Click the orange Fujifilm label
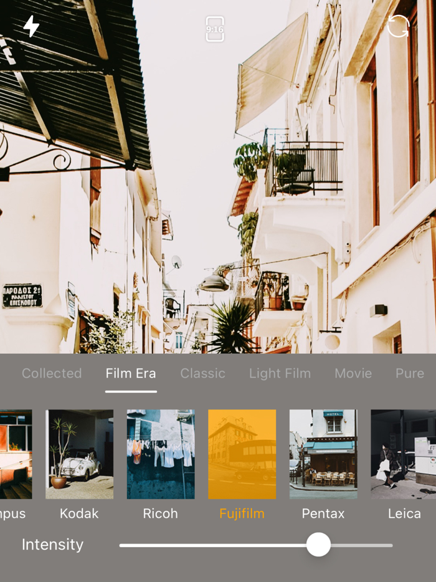Image resolution: width=436 pixels, height=582 pixels. pyautogui.click(x=242, y=513)
